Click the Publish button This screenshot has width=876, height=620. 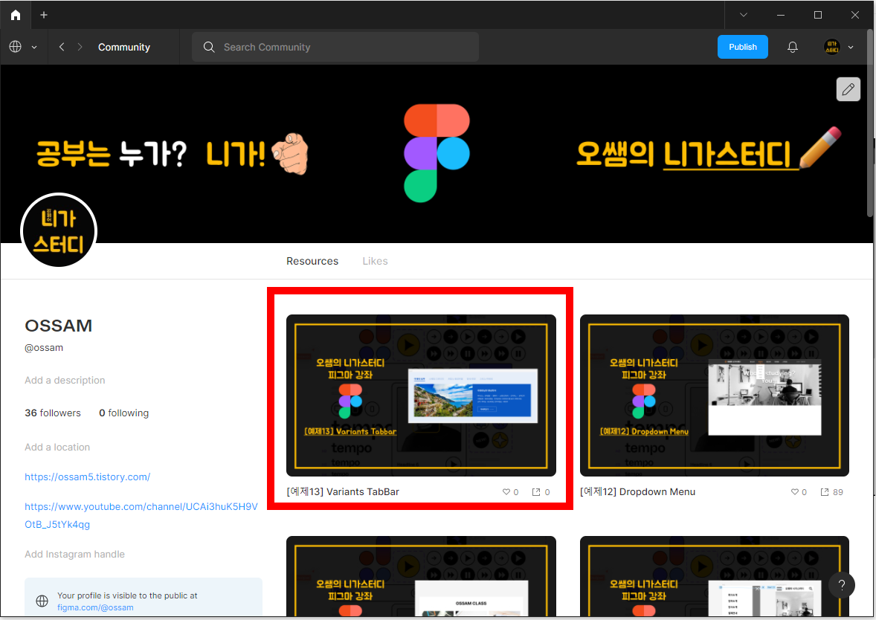pos(742,47)
